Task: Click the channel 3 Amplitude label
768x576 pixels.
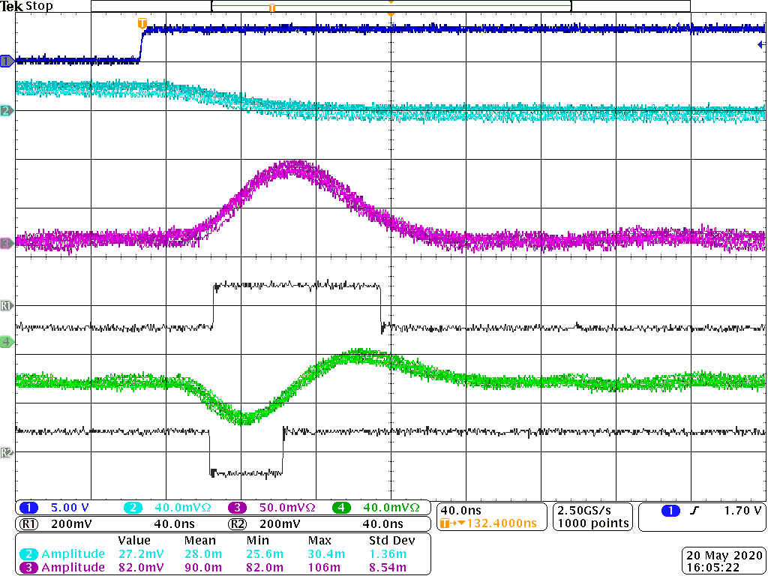Action: pos(73,568)
